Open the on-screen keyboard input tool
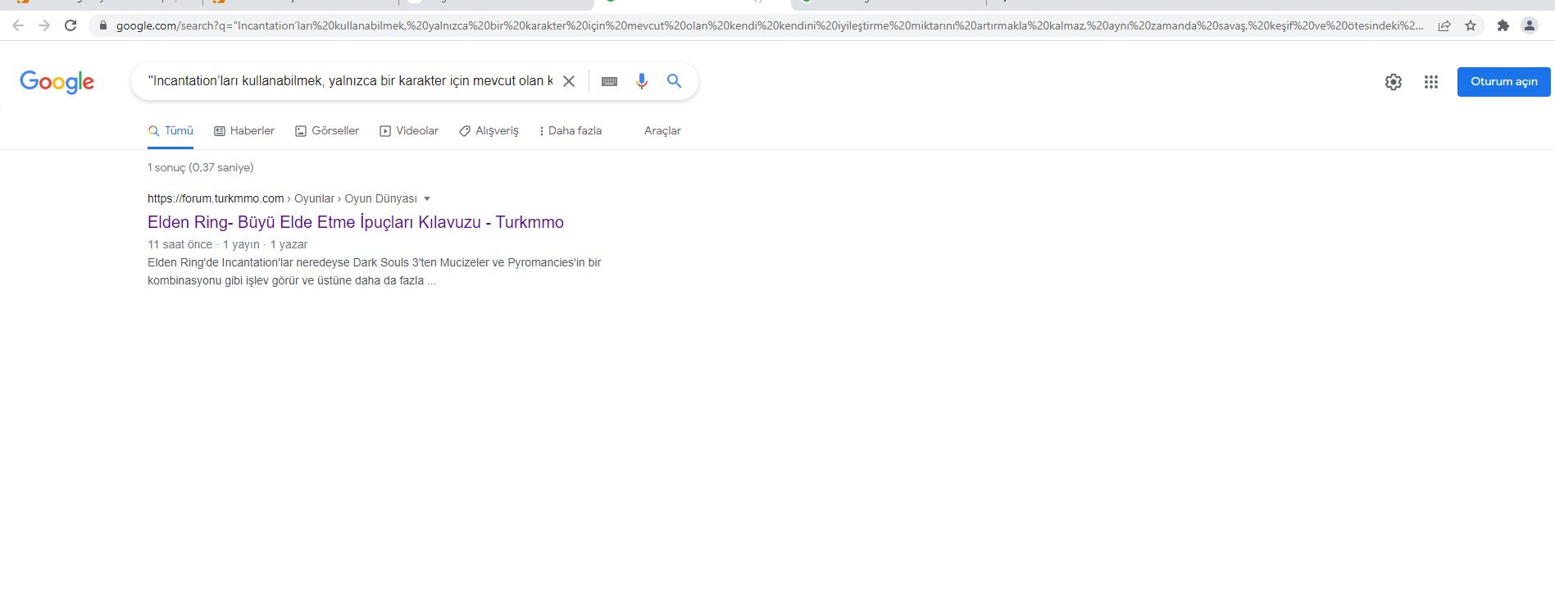 [609, 81]
